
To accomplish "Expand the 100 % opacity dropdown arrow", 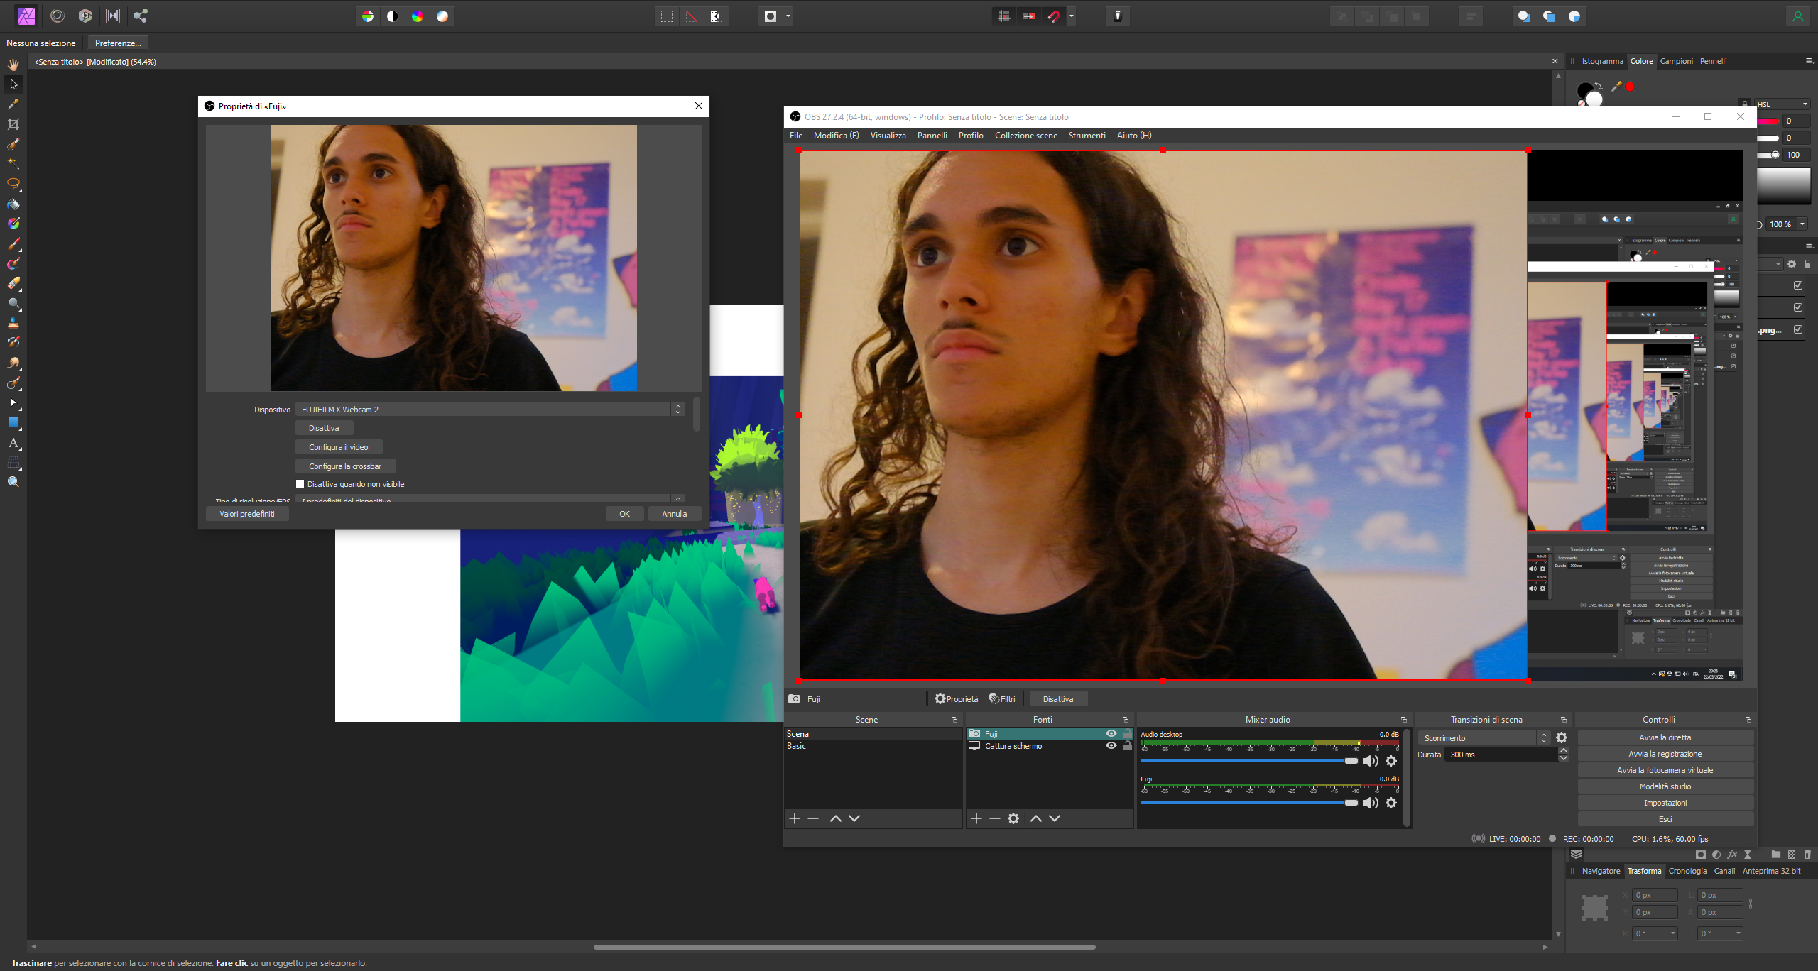I will point(1802,224).
